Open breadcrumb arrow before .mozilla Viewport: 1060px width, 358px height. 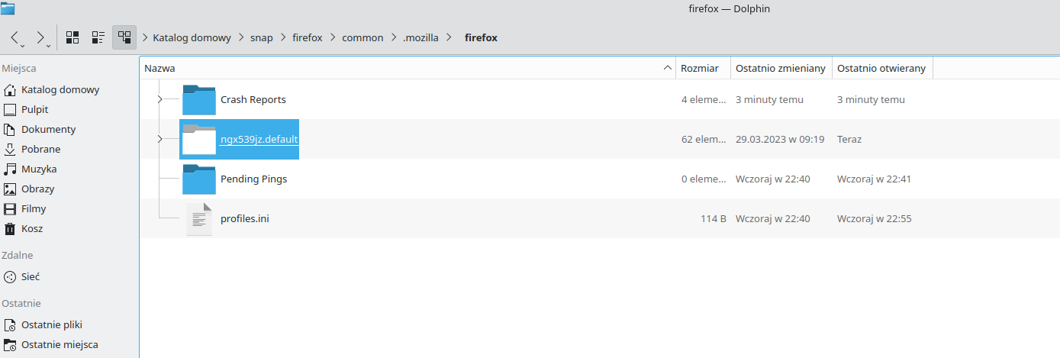click(x=394, y=37)
